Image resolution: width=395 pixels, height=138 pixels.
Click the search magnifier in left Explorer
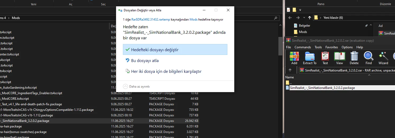[275, 18]
